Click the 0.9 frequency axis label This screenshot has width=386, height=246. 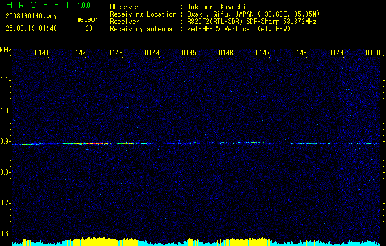pyautogui.click(x=5, y=141)
